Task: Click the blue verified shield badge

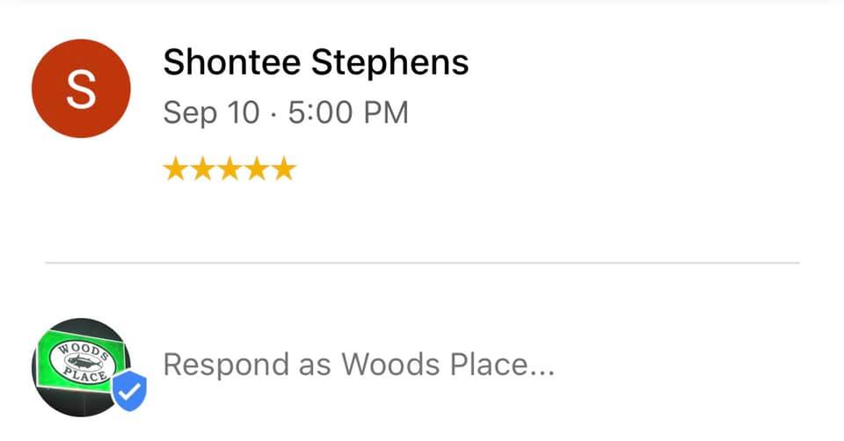Action: point(129,390)
